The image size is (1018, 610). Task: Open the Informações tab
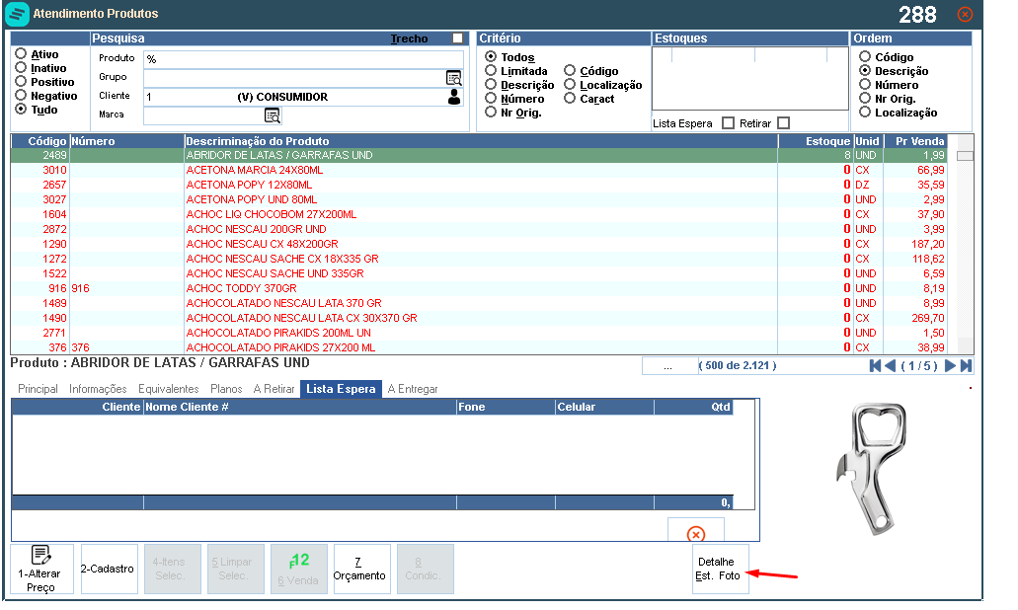point(98,389)
